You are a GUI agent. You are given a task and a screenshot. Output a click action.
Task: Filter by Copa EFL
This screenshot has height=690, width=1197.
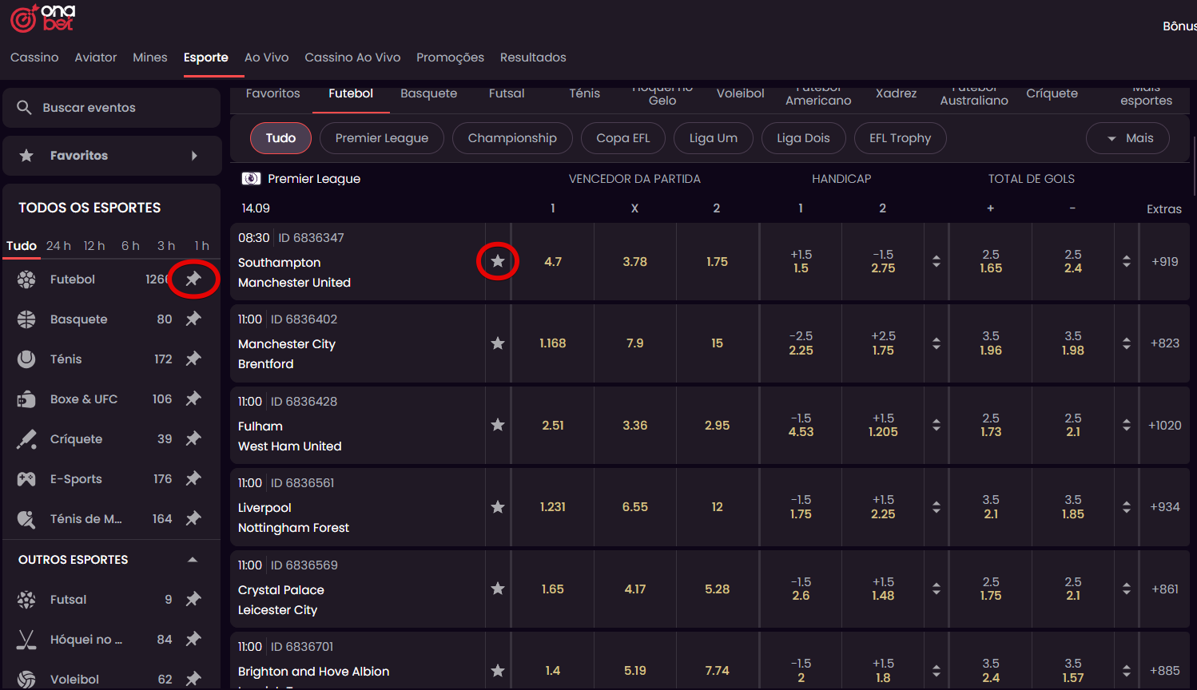(x=623, y=138)
